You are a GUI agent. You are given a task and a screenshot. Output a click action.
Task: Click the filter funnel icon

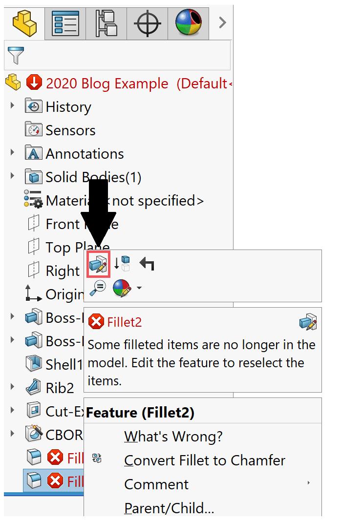[x=16, y=55]
